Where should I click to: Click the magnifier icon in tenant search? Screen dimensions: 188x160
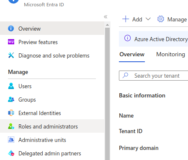(125, 75)
